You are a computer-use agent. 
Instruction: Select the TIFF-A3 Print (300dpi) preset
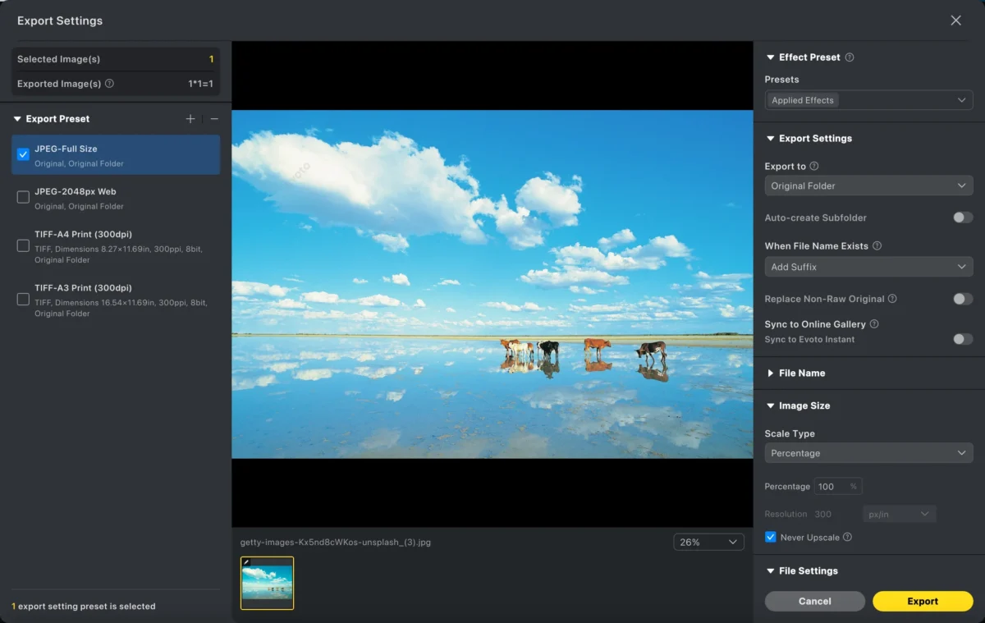[x=23, y=300]
